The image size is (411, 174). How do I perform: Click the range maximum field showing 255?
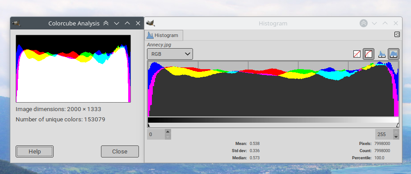pos(384,134)
